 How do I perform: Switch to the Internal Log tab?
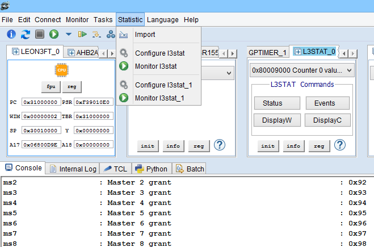pyautogui.click(x=73, y=169)
